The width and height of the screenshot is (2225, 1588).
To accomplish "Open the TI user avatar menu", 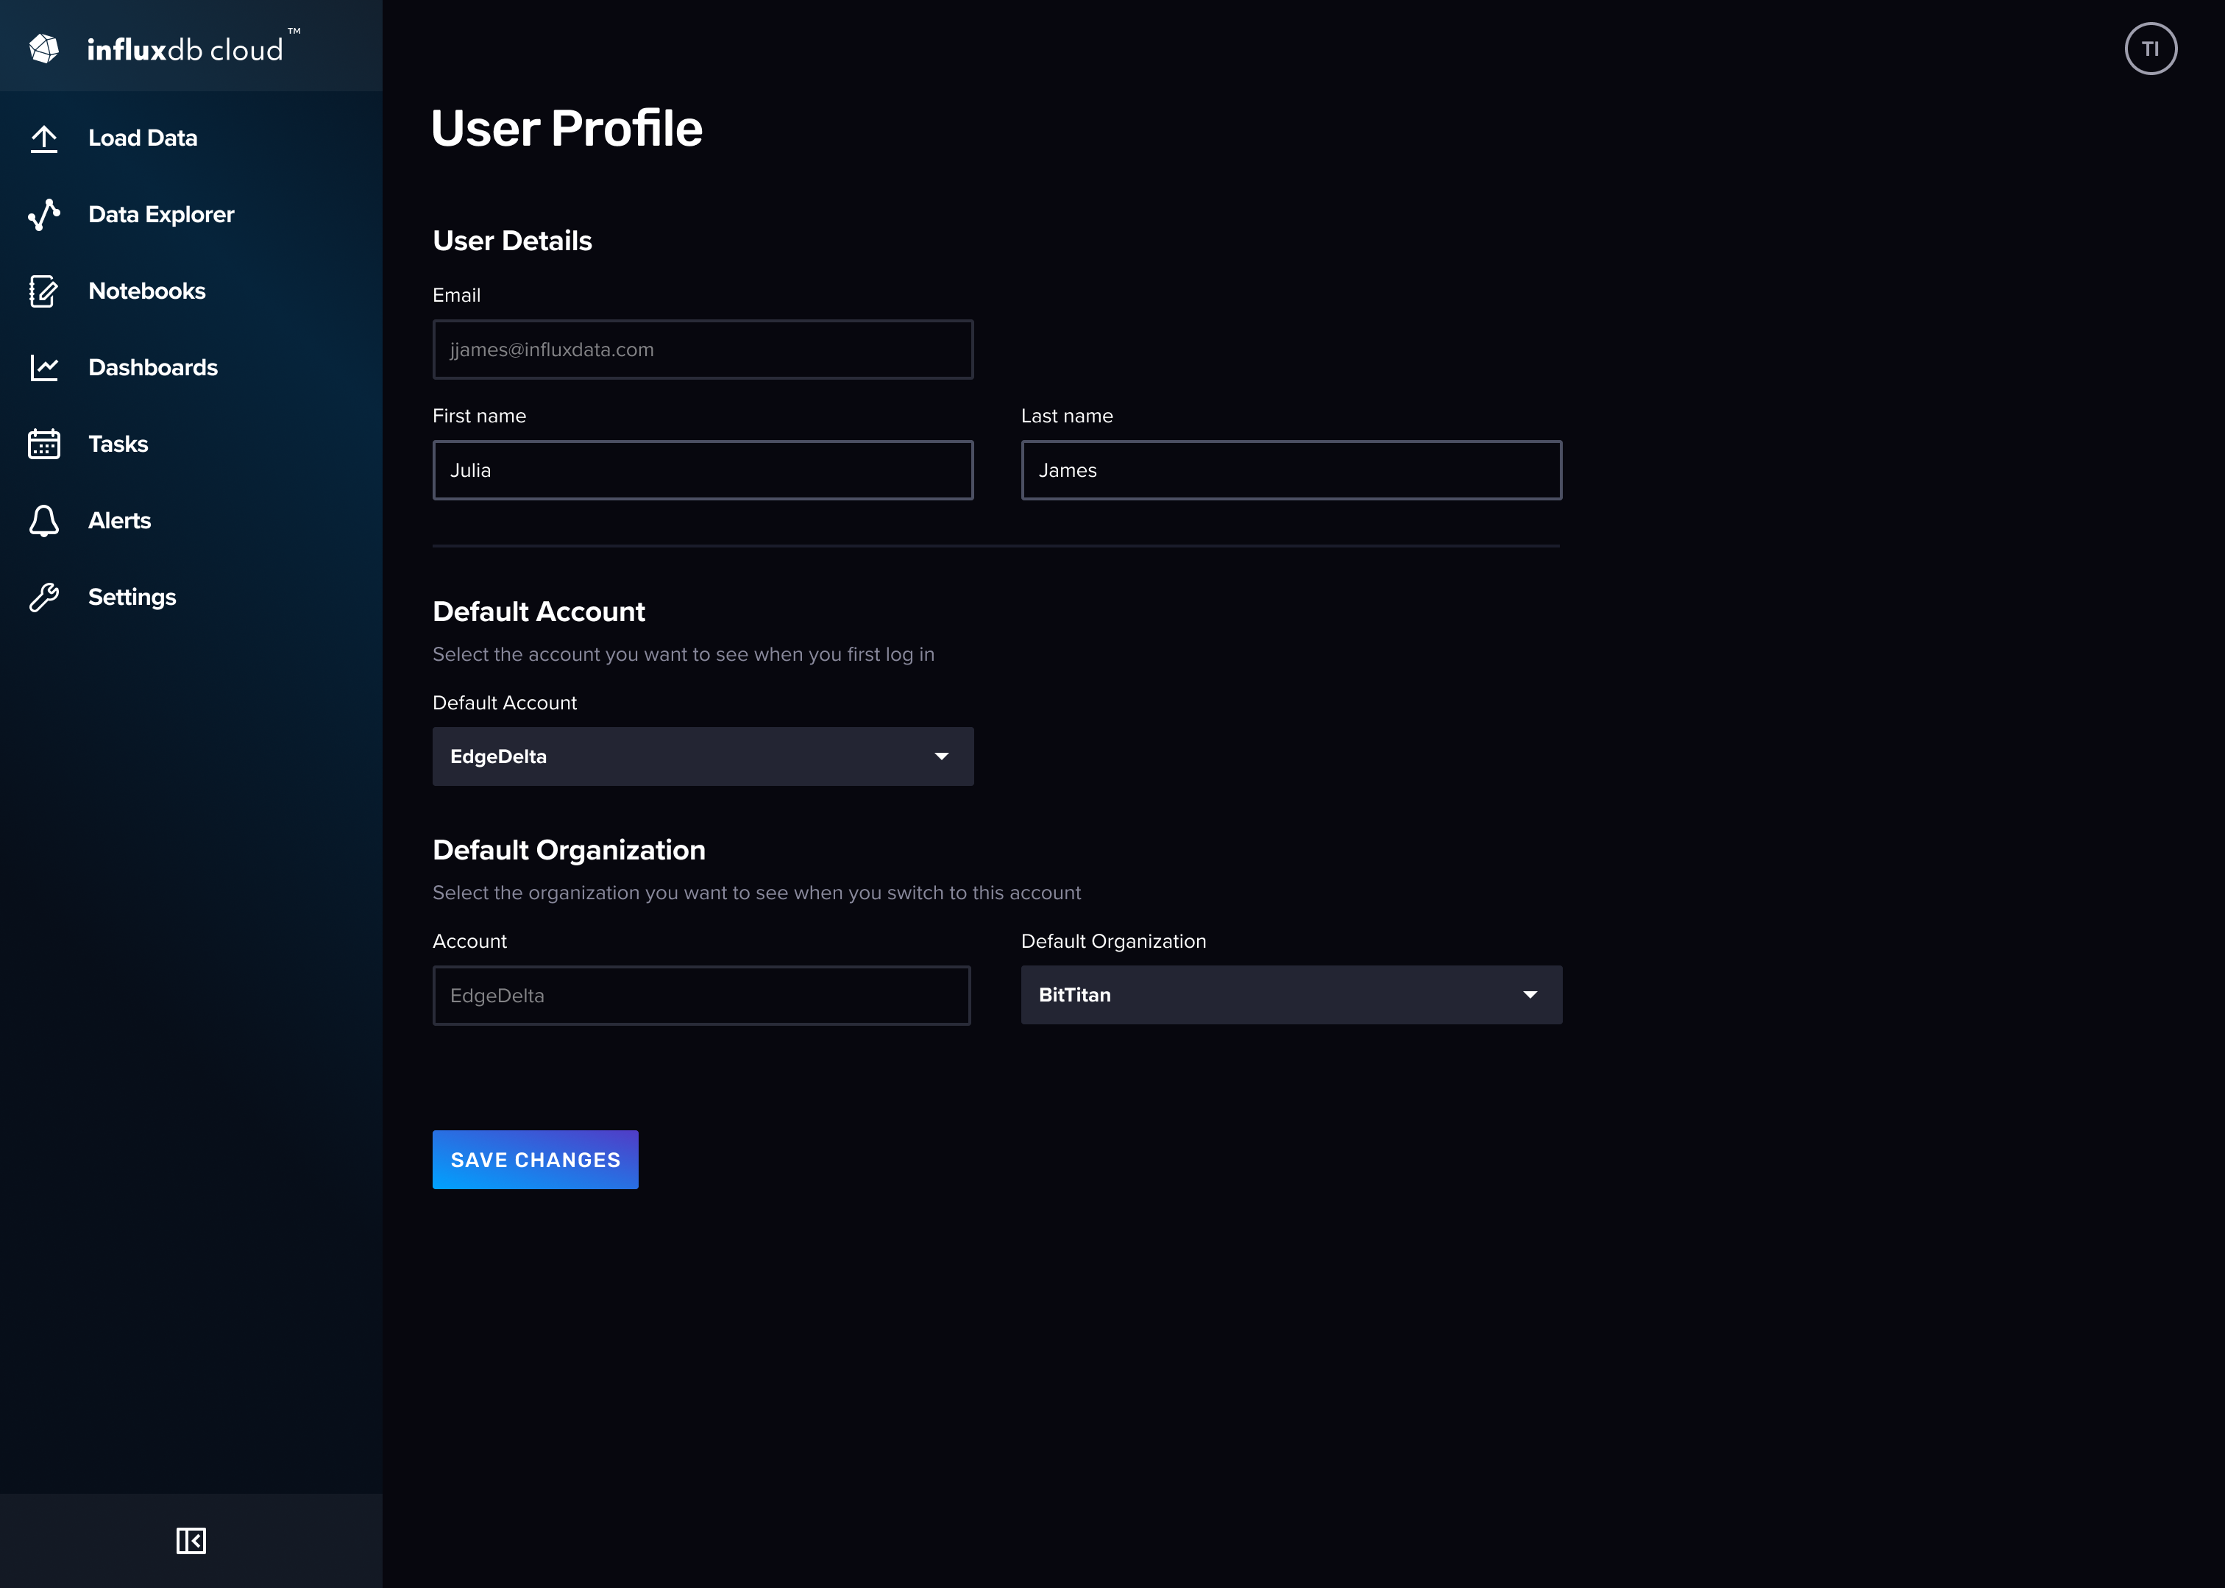I will (2151, 48).
